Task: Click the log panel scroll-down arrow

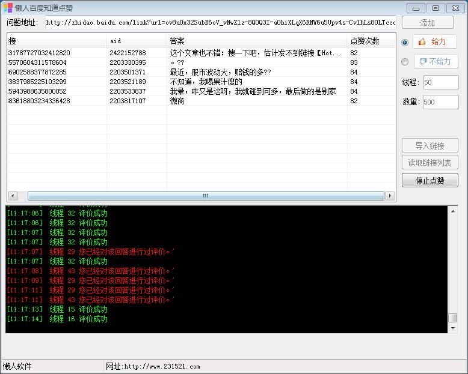Action: tap(453, 328)
